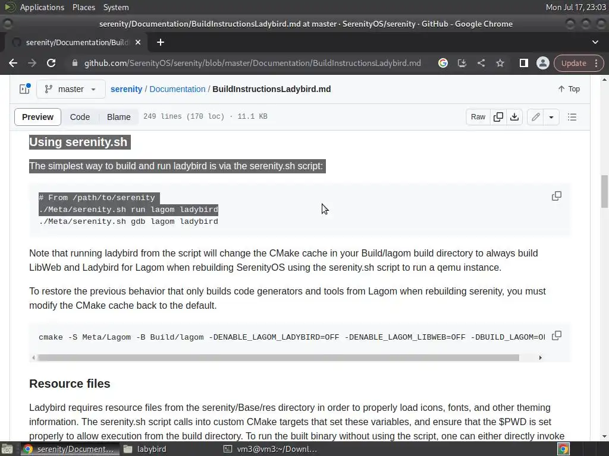The width and height of the screenshot is (609, 456).
Task: Open Chrome three-dot menu
Action: tap(596, 63)
